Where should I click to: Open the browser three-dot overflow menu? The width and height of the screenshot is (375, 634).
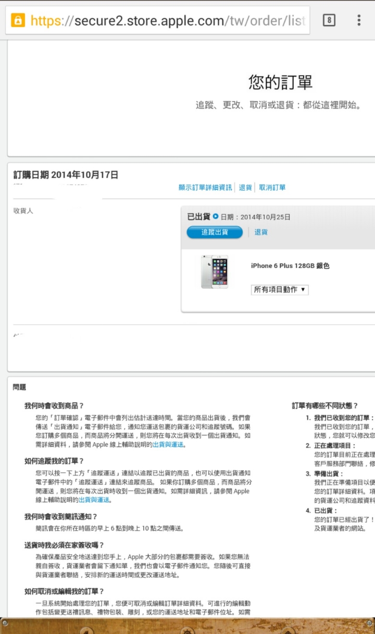click(x=359, y=20)
